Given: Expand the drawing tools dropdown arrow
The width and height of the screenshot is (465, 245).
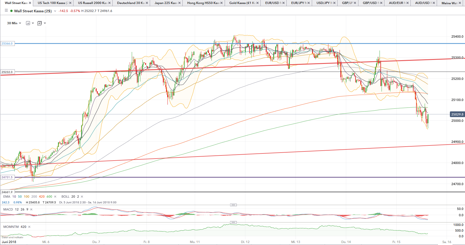Looking at the screenshot, I should [x=33, y=23].
